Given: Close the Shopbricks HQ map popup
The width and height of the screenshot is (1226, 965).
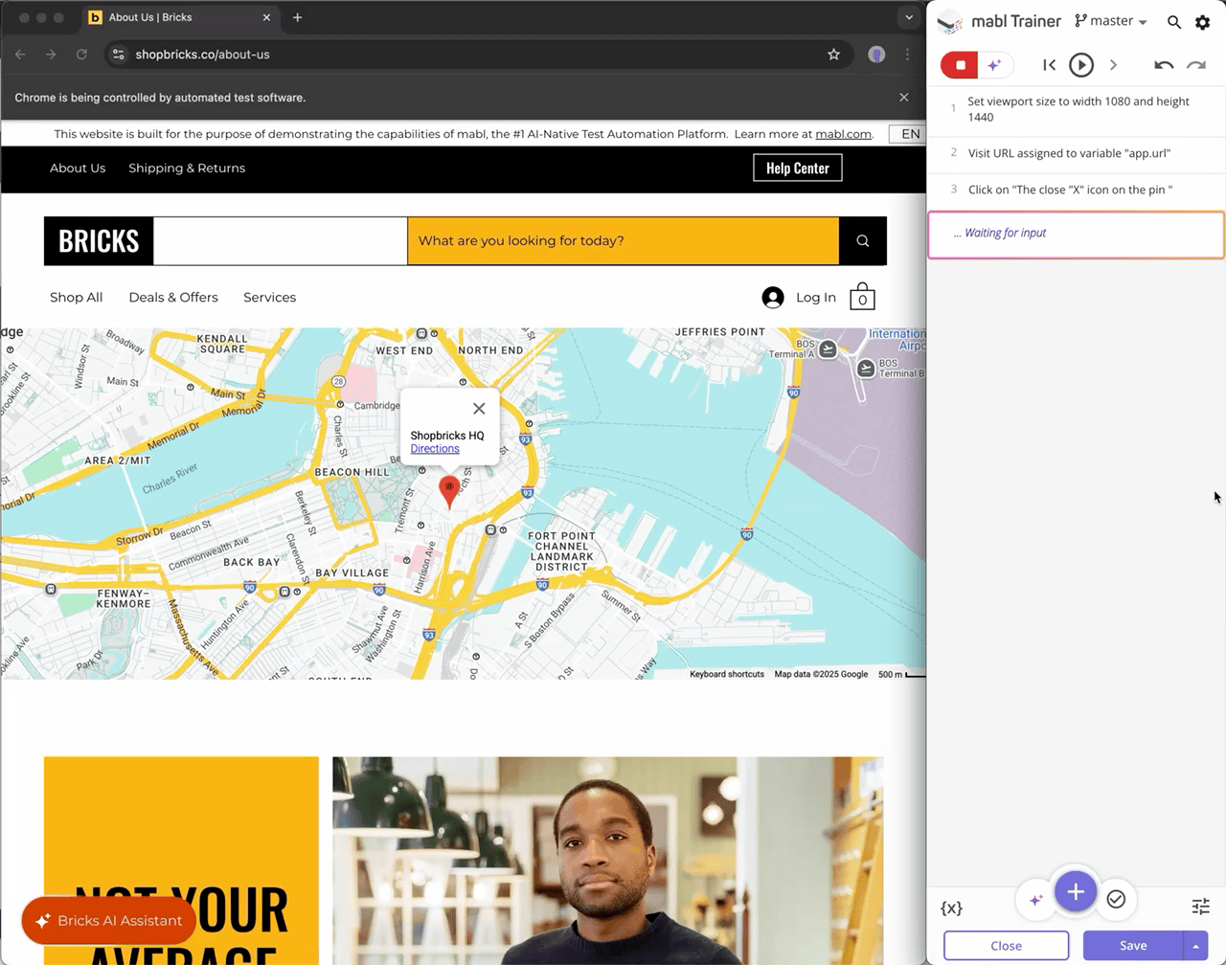Looking at the screenshot, I should point(479,409).
